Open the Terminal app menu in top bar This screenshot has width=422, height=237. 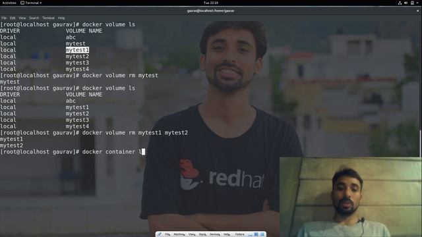31,3
